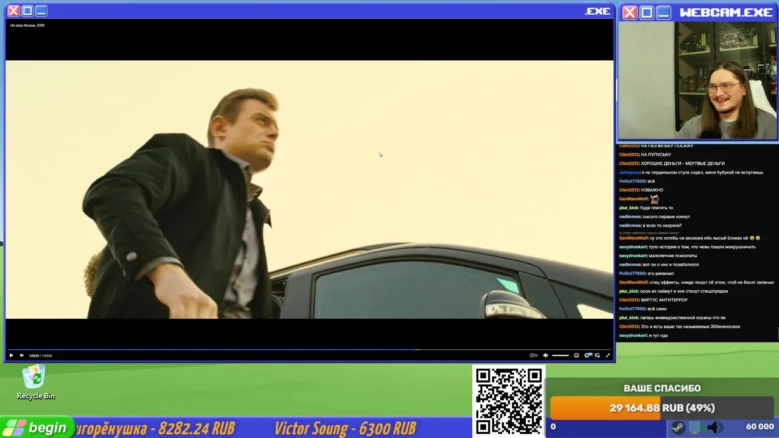
Task: Close the WEBCAM.EXE window
Action: point(630,12)
